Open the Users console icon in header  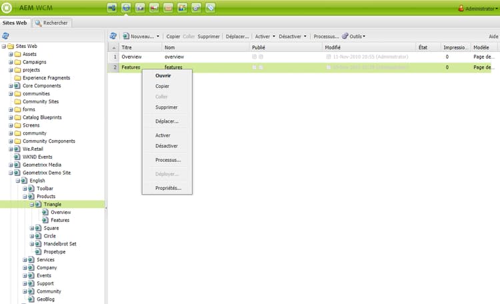pyautogui.click(x=182, y=7)
